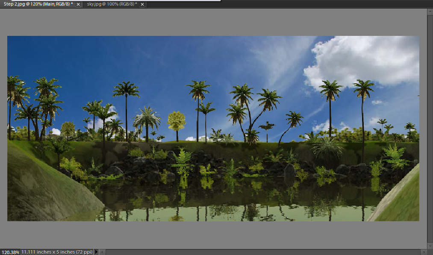This screenshot has width=433, height=255.
Task: Switch to the sky.jpg document tab
Action: click(x=112, y=4)
